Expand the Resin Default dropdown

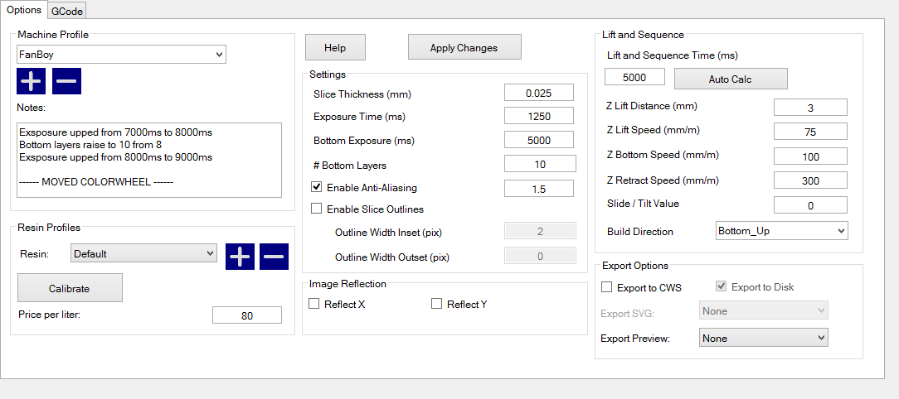143,254
